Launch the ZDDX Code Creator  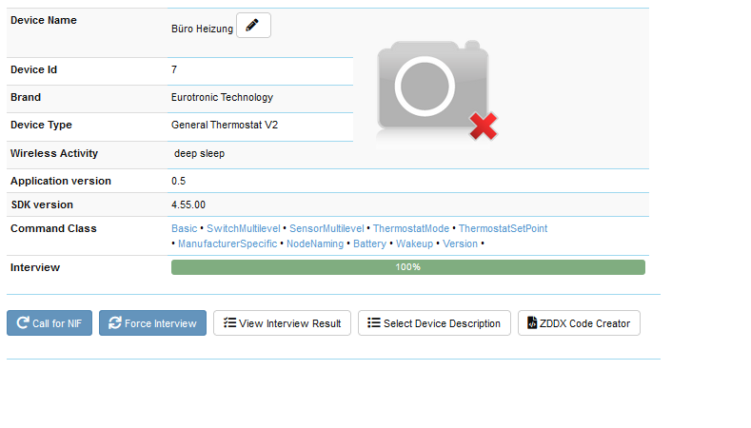click(579, 323)
